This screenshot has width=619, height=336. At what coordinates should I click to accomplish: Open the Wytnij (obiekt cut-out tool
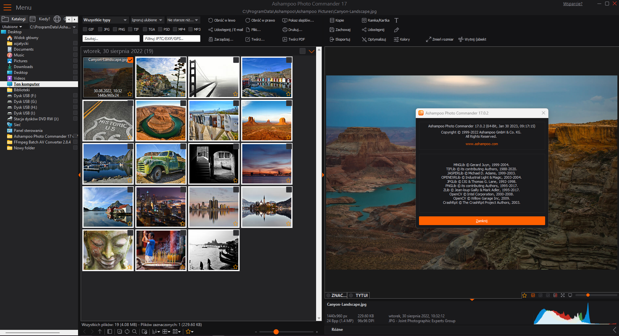(472, 39)
